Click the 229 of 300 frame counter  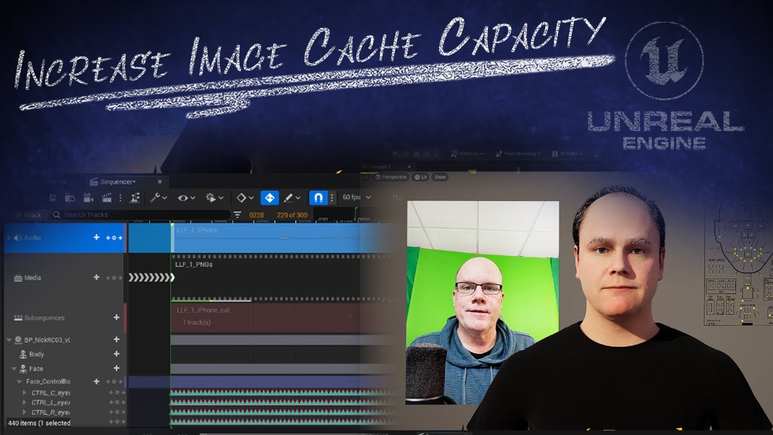292,214
